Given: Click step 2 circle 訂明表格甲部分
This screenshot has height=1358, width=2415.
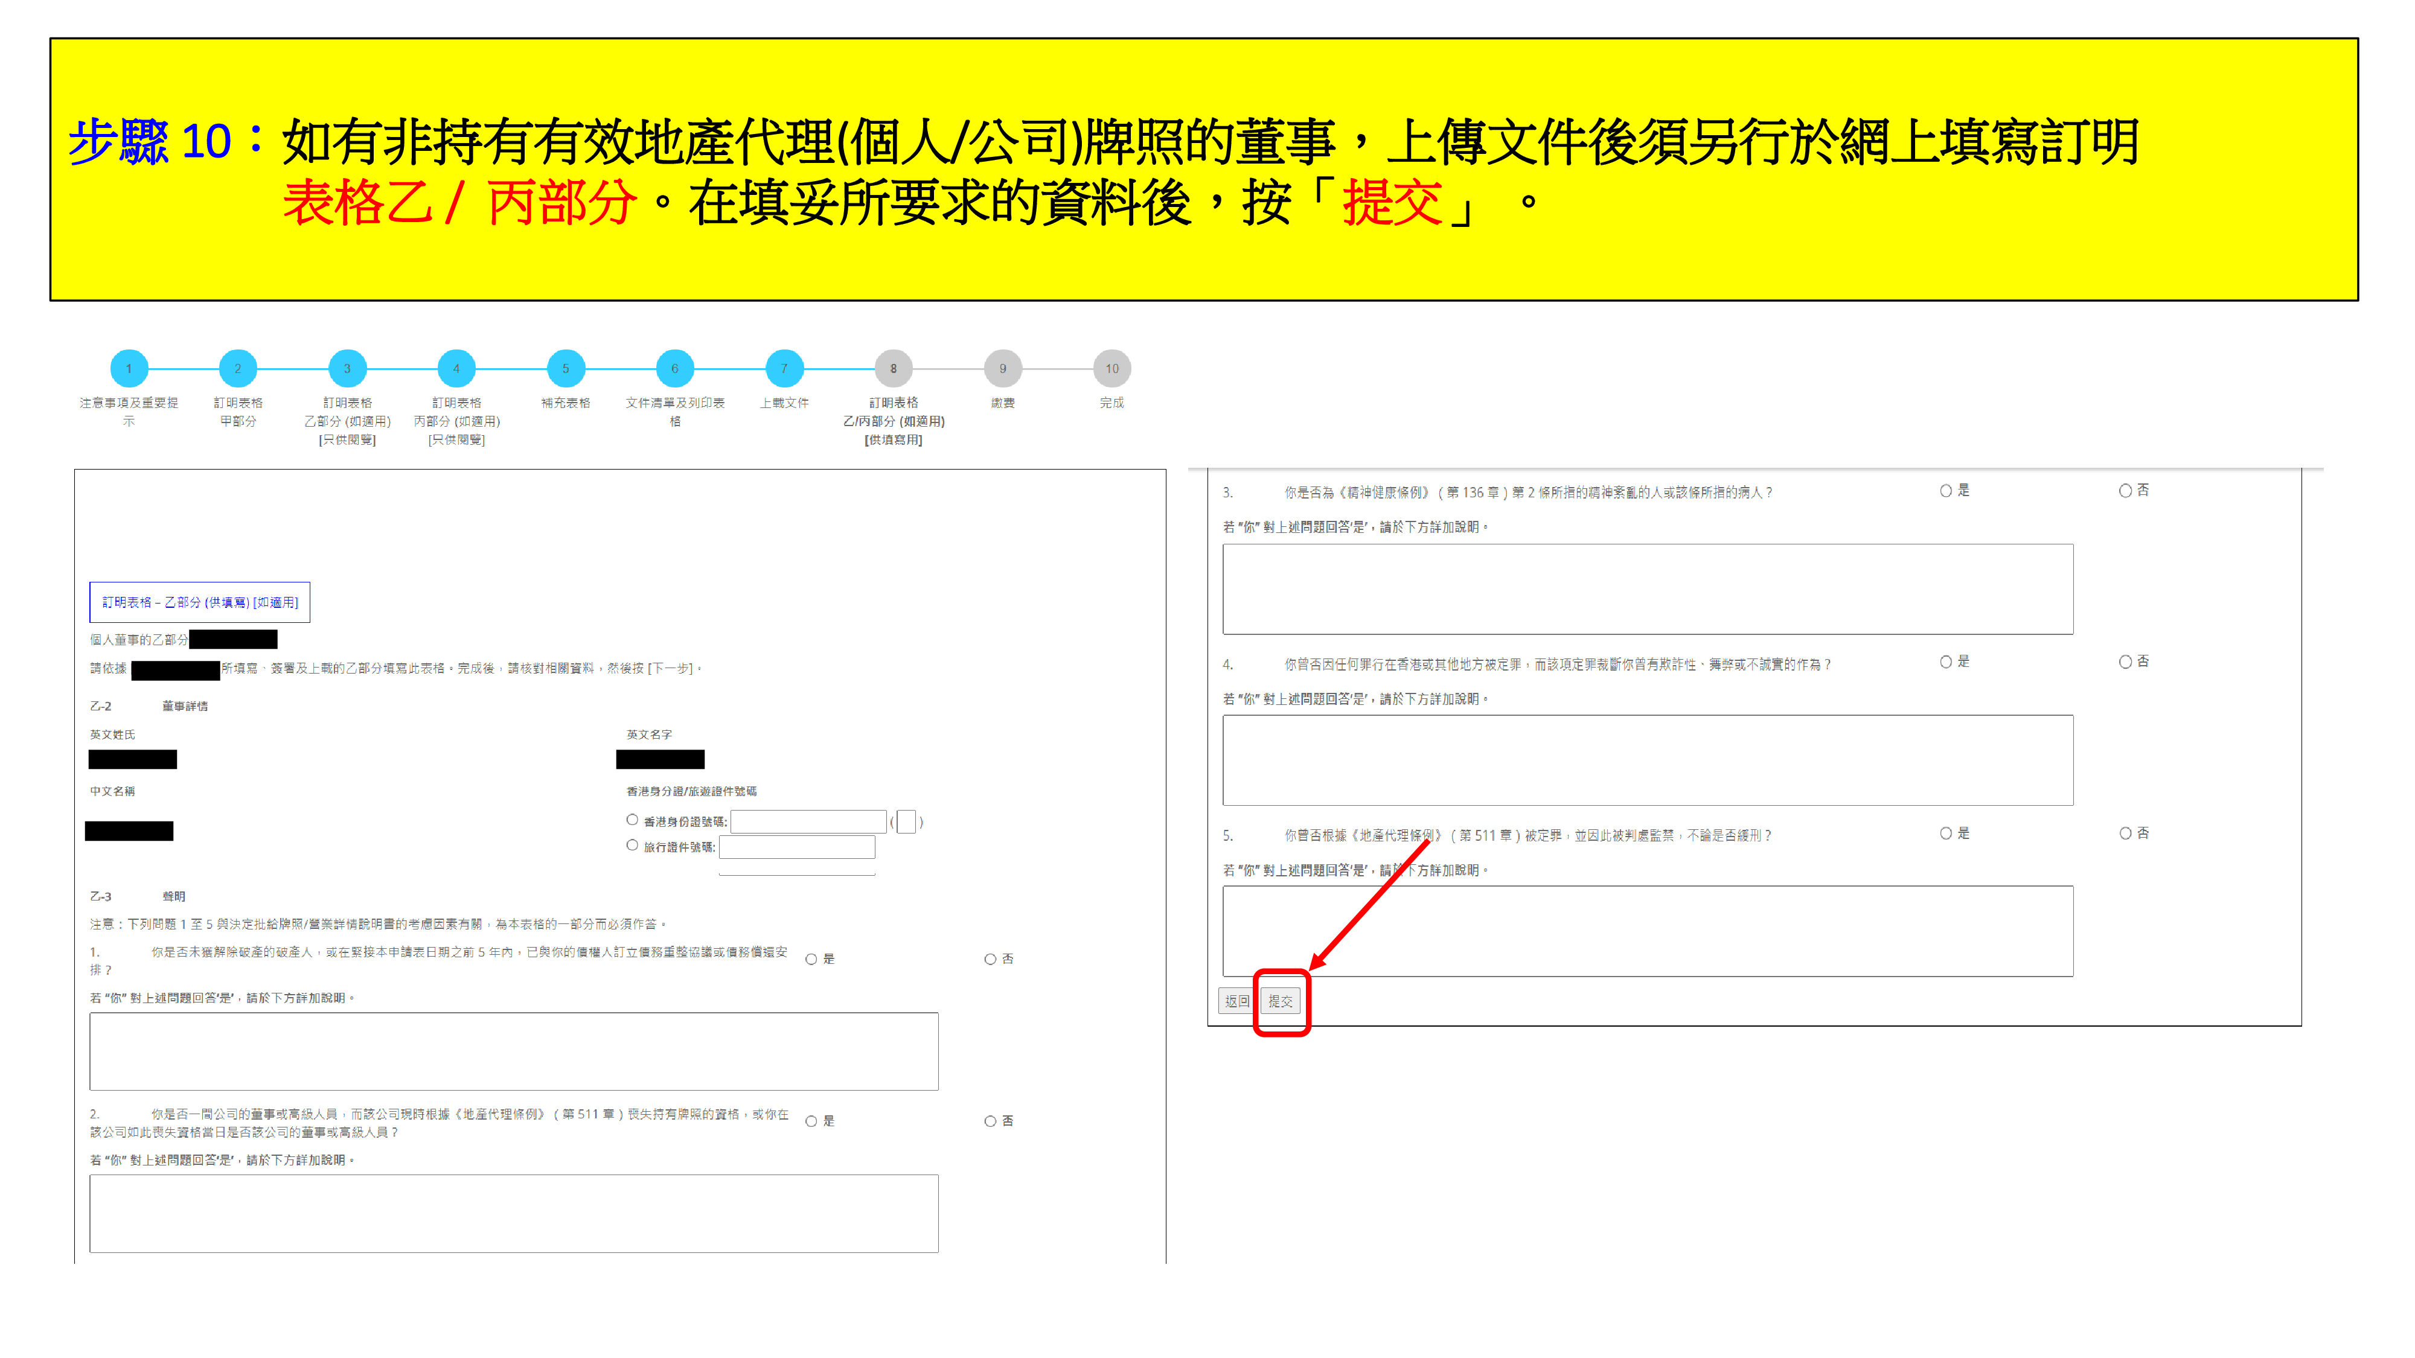Looking at the screenshot, I should tap(237, 368).
